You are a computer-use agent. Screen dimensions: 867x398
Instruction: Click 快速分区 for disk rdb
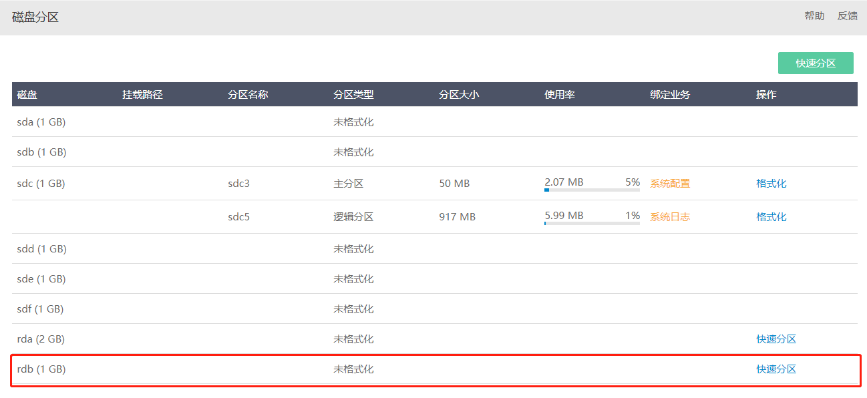(776, 369)
